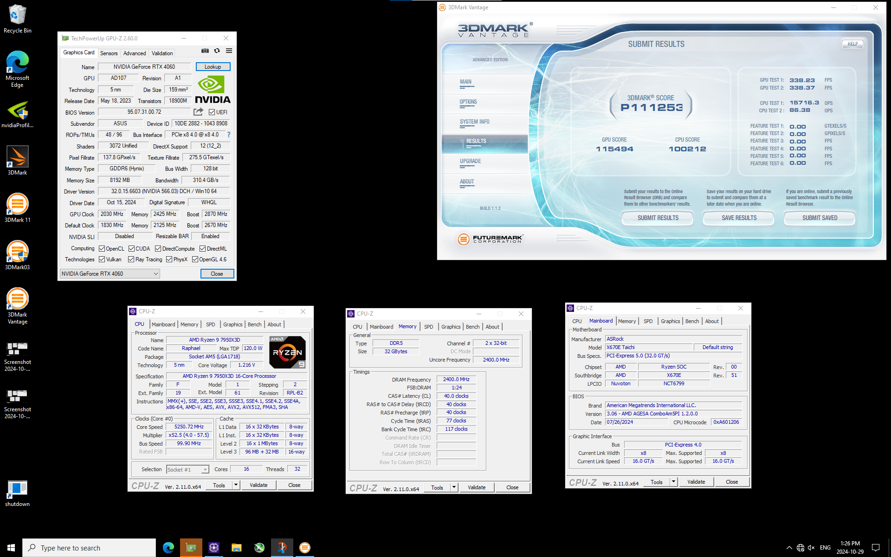Open the 3DMark Vantage desktop shortcut
This screenshot has height=557, width=891.
18,305
